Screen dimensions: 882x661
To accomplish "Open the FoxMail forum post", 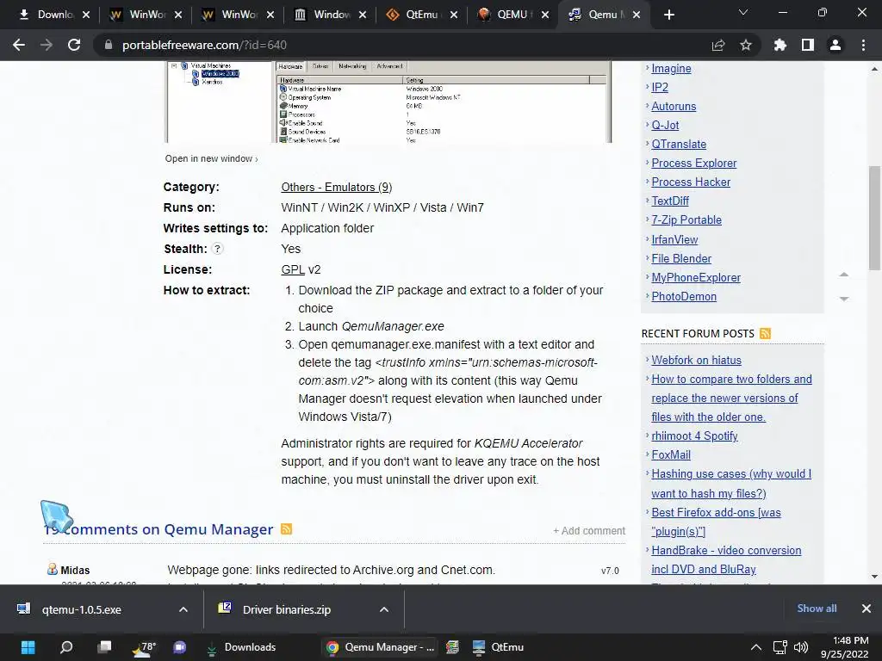I will 670,455.
